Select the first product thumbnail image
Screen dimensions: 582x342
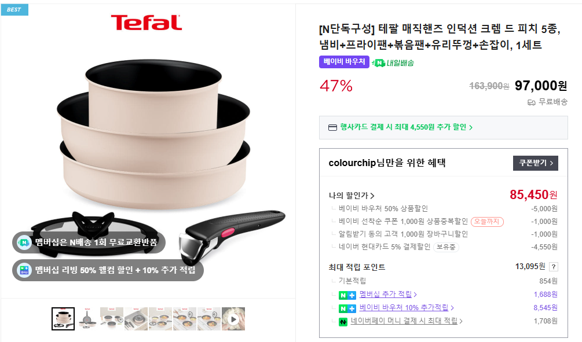click(63, 319)
